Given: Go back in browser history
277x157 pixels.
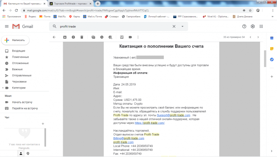Looking at the screenshot, I should [x=4, y=10].
